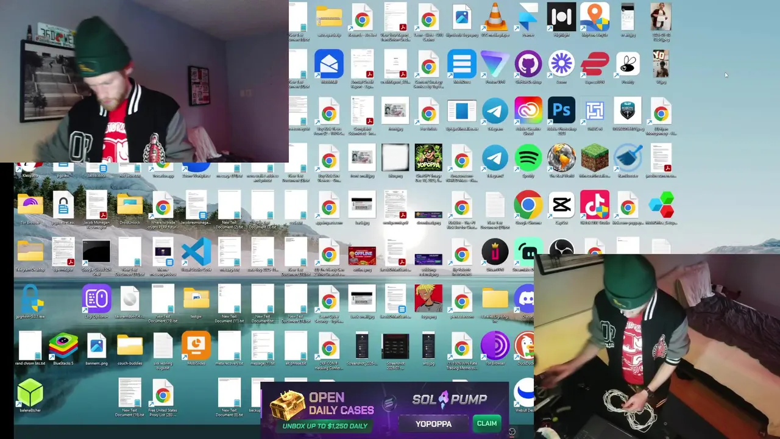Launch the large Google Chrome shortcut
The image size is (780, 439).
coord(528,205)
